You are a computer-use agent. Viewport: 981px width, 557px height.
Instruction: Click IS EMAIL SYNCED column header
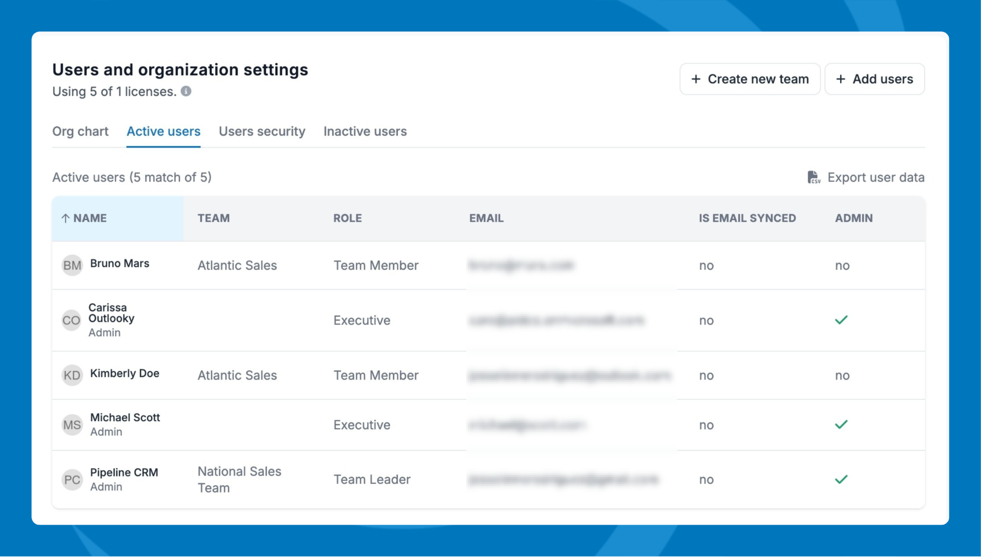(x=747, y=218)
